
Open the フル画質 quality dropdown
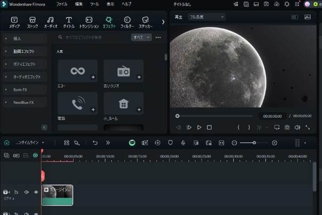tap(206, 17)
